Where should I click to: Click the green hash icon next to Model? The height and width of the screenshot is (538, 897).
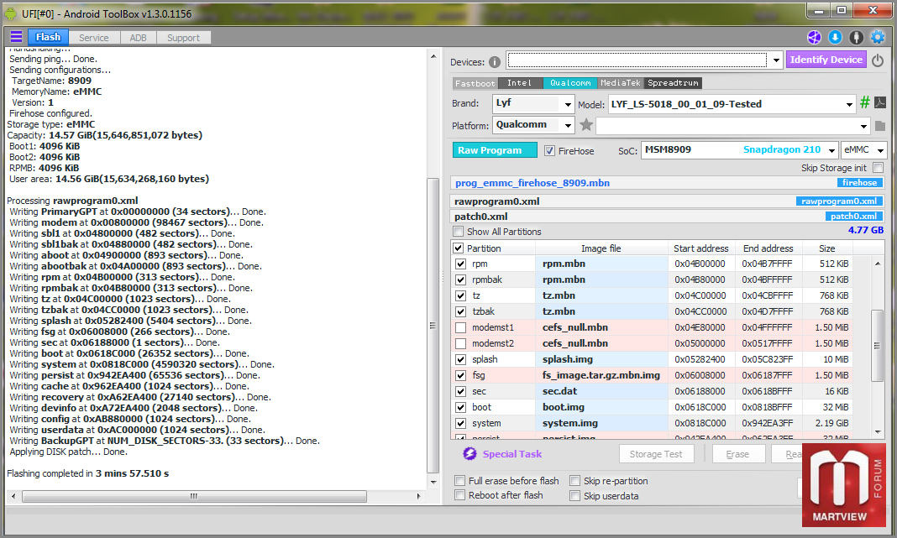click(x=865, y=102)
